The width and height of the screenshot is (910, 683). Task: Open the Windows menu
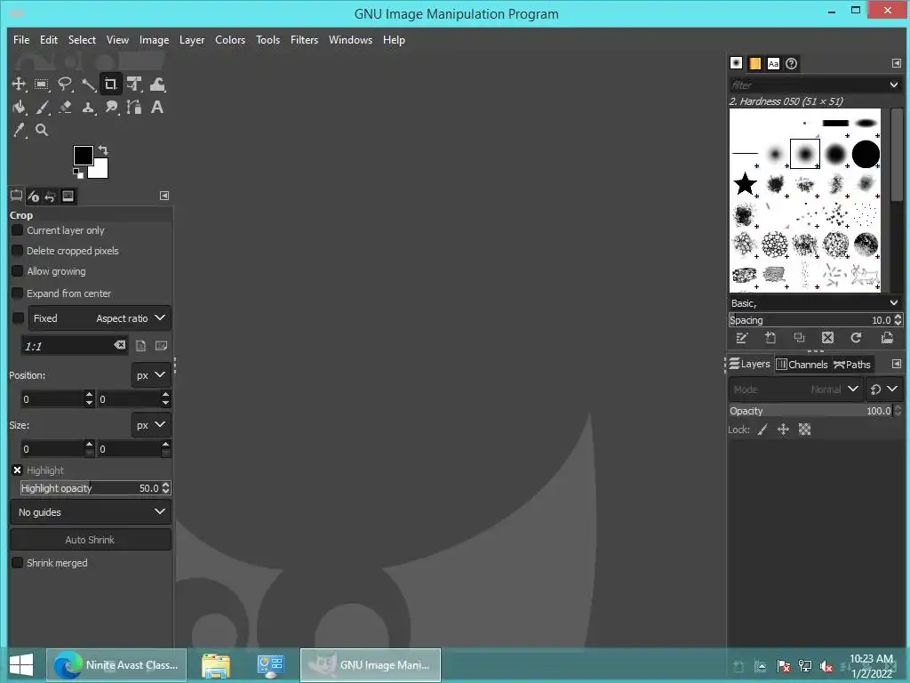coord(350,40)
